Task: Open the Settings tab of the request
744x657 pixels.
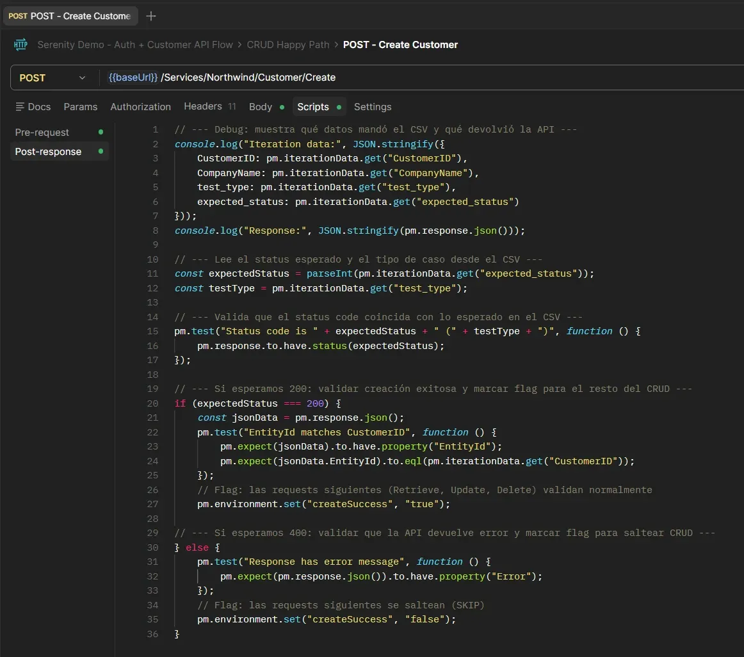Action: coord(373,106)
